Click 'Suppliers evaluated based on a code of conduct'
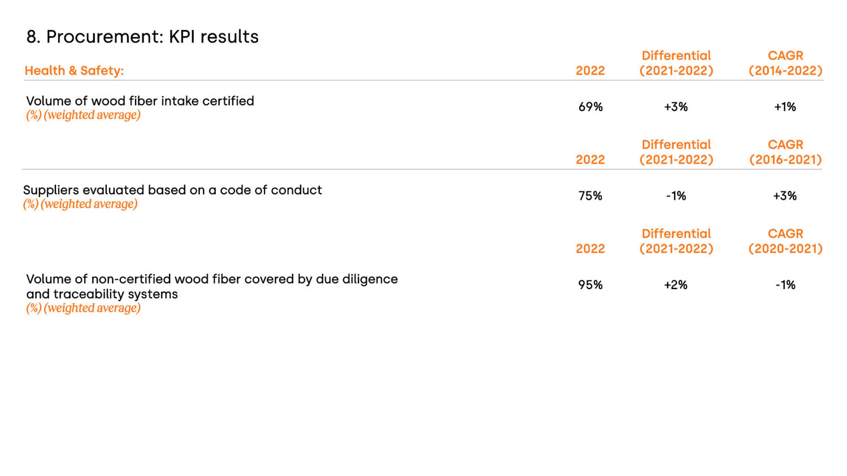Screen dimensions: 847x476 pos(172,190)
